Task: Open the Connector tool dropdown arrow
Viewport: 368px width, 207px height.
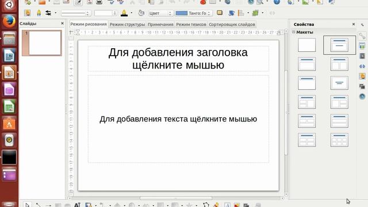Action: [110, 206]
